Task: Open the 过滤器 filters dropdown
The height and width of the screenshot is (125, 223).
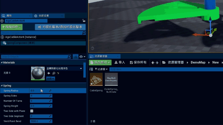Action: (x=101, y=69)
